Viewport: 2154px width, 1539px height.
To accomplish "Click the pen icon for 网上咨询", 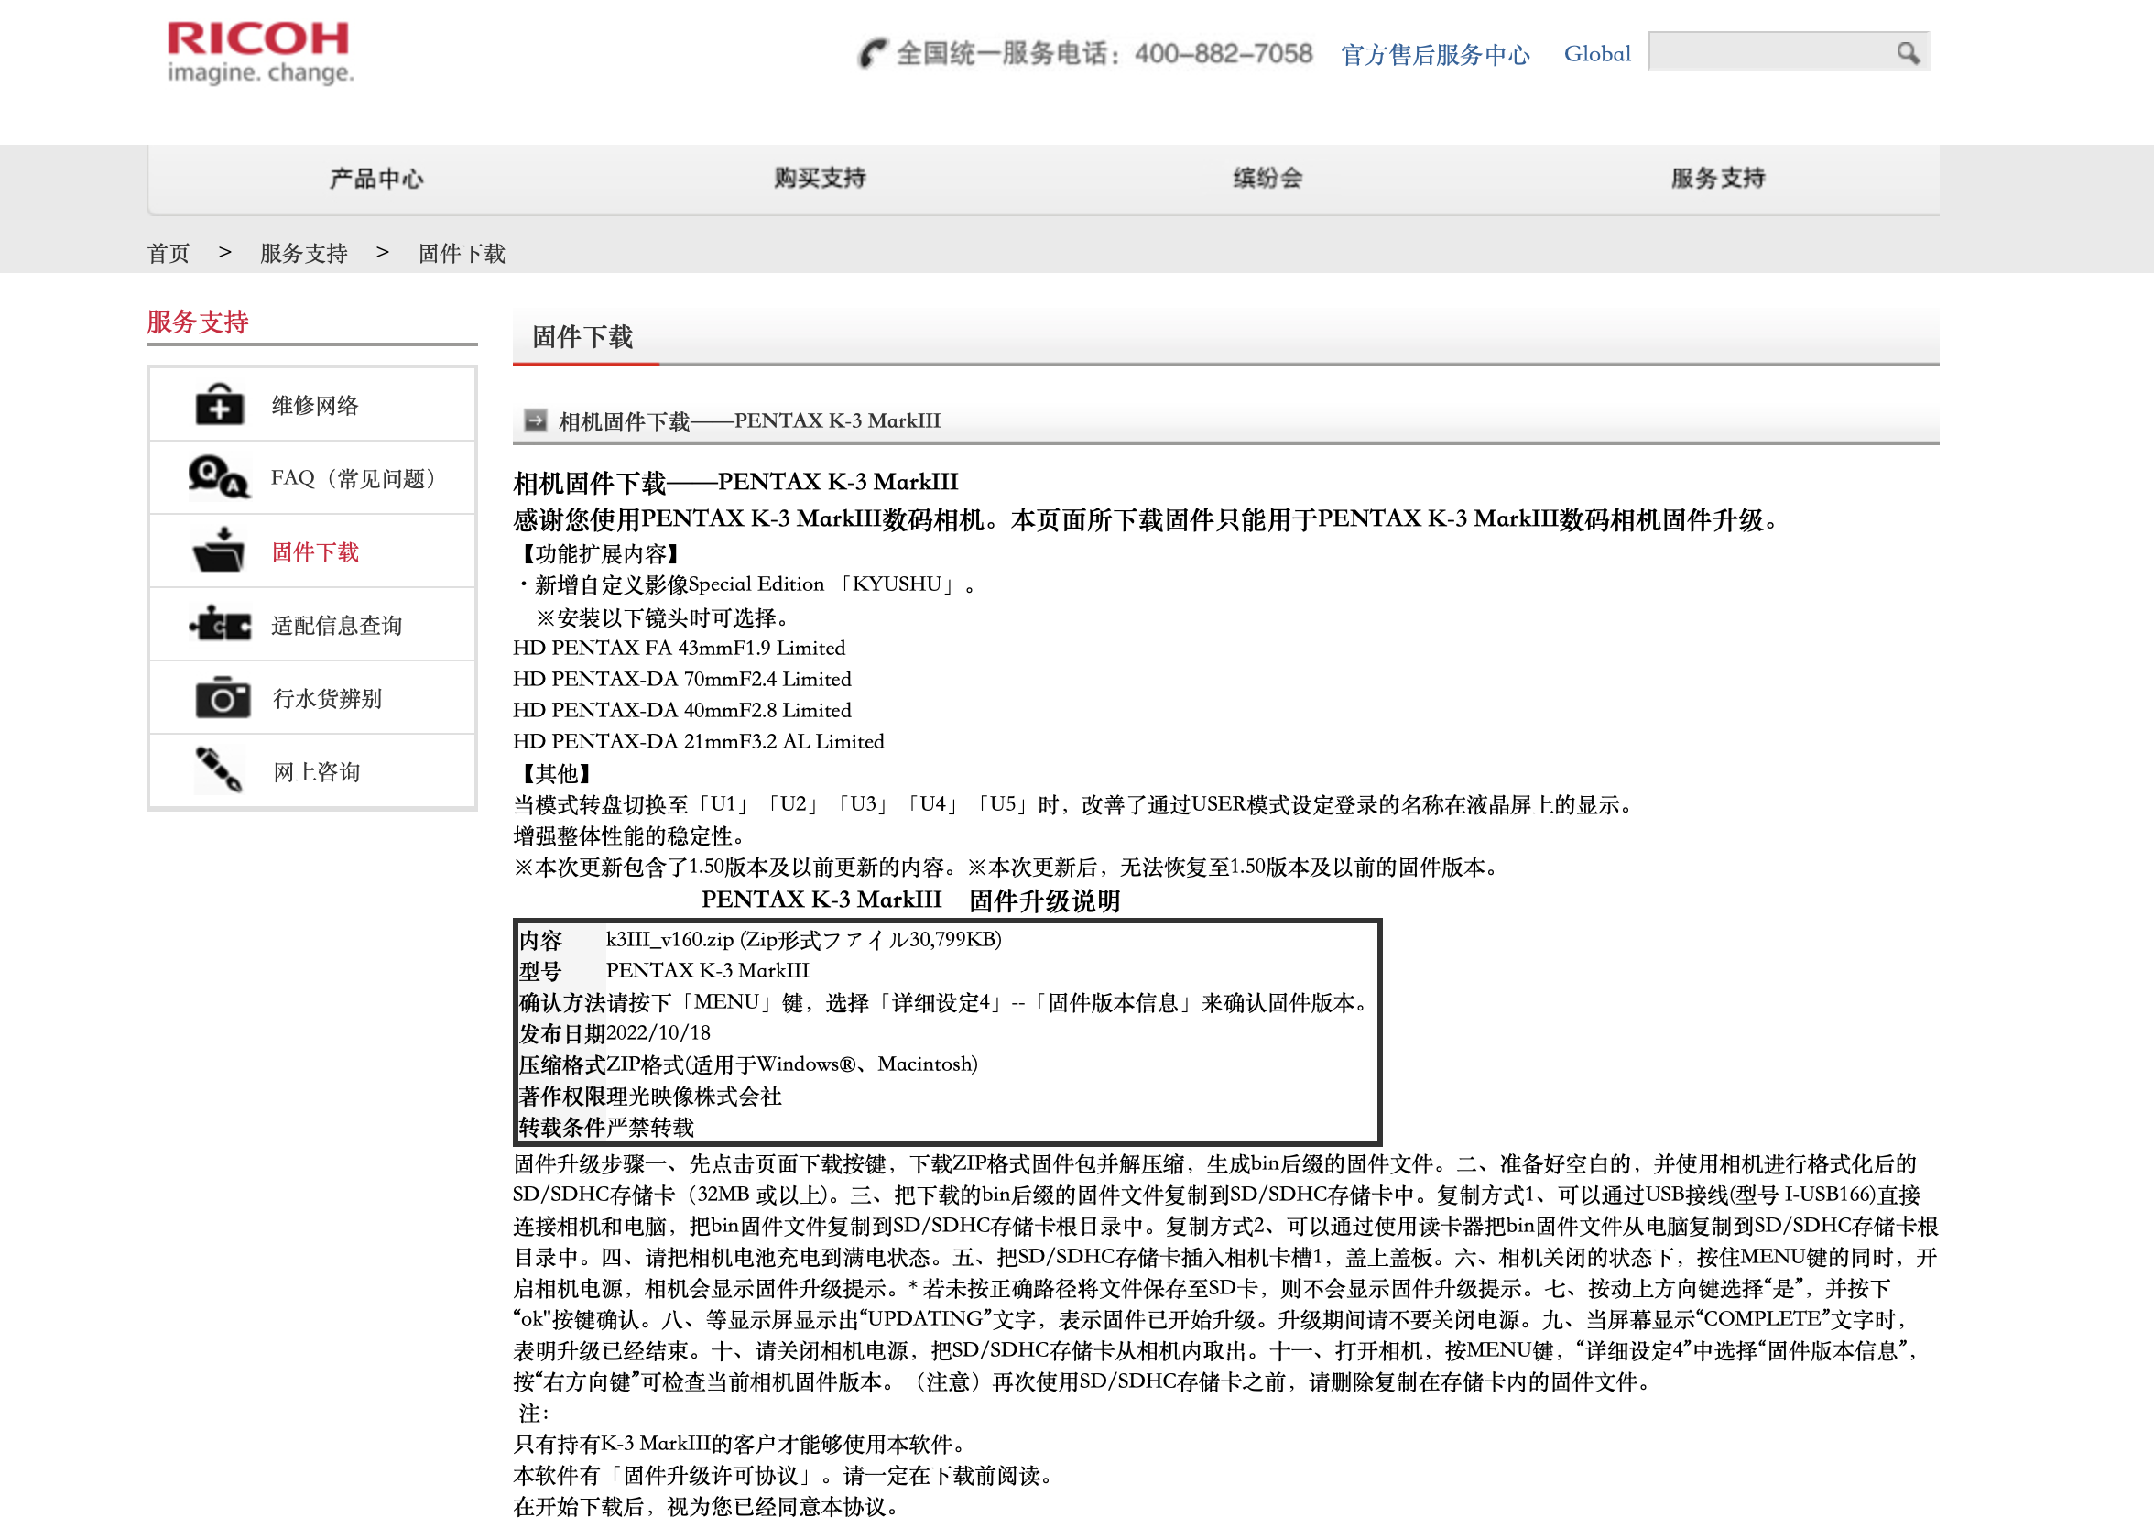I will point(219,769).
